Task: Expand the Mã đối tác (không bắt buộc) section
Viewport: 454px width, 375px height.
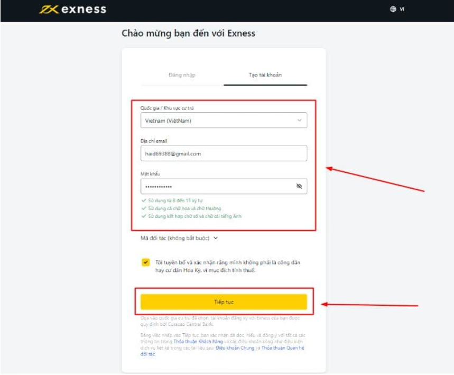Action: (x=179, y=238)
